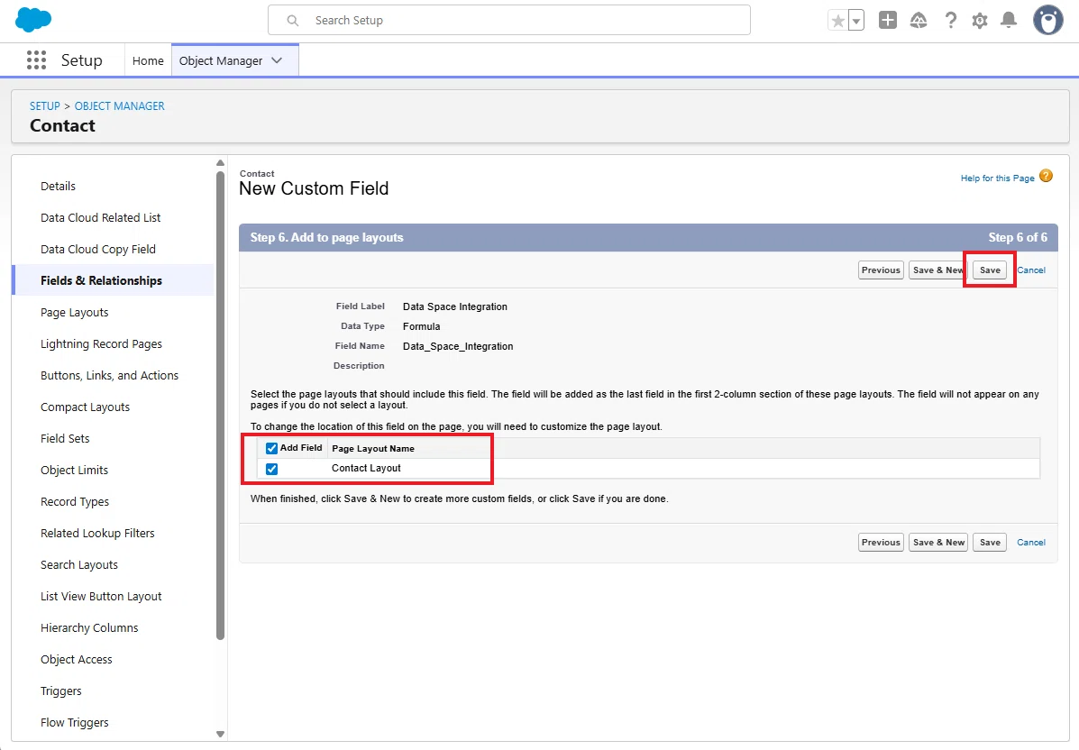The width and height of the screenshot is (1079, 750).
Task: Toggle the Add Field header checkbox
Action: coord(272,448)
